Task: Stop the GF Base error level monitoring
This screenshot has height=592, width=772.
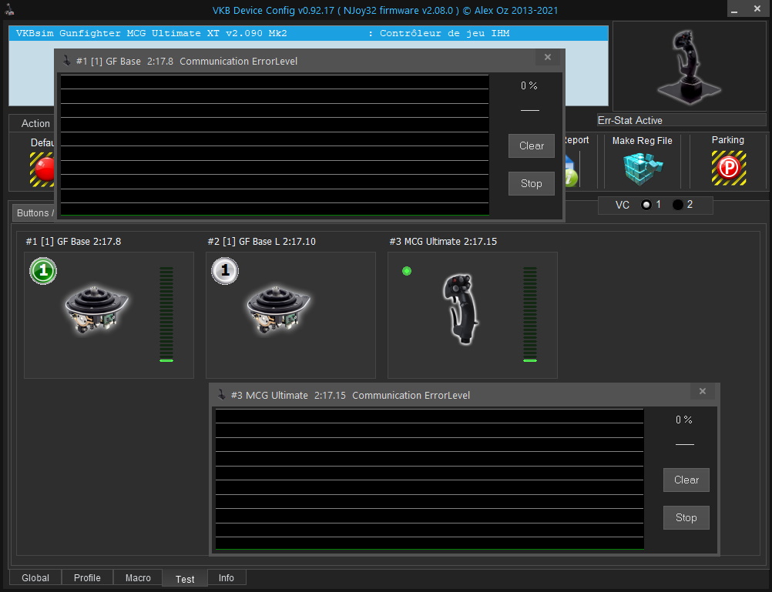Action: coord(532,183)
